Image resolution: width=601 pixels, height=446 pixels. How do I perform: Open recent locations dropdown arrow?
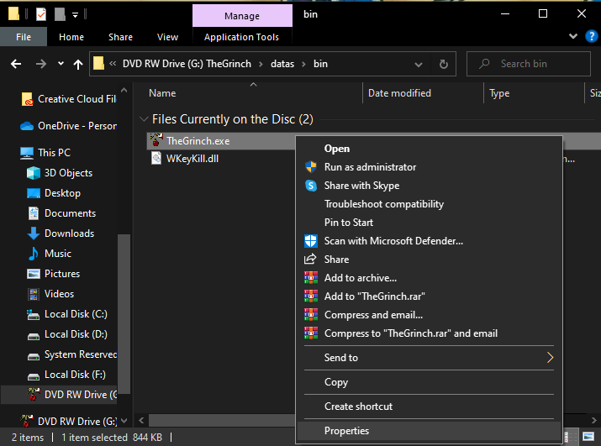click(x=61, y=64)
